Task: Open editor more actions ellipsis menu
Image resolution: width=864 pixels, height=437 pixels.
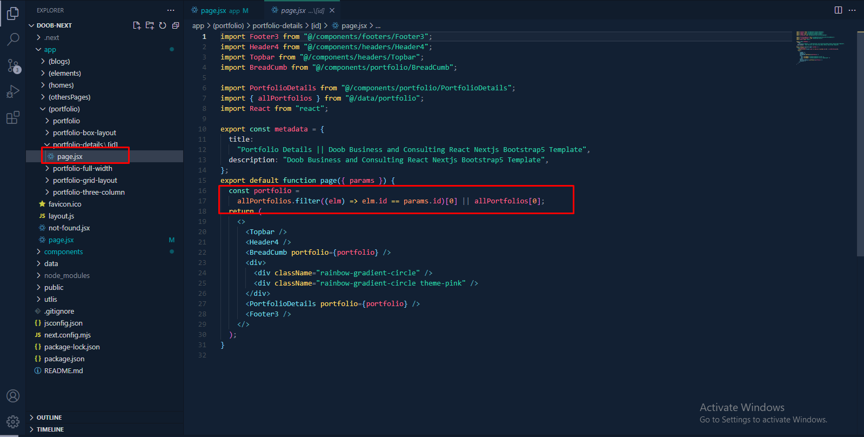Action: pos(852,10)
